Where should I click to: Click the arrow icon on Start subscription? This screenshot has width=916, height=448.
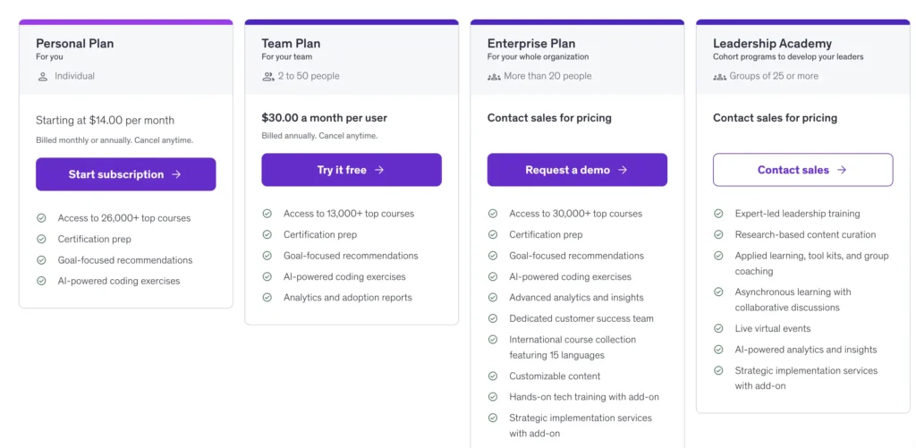point(176,174)
